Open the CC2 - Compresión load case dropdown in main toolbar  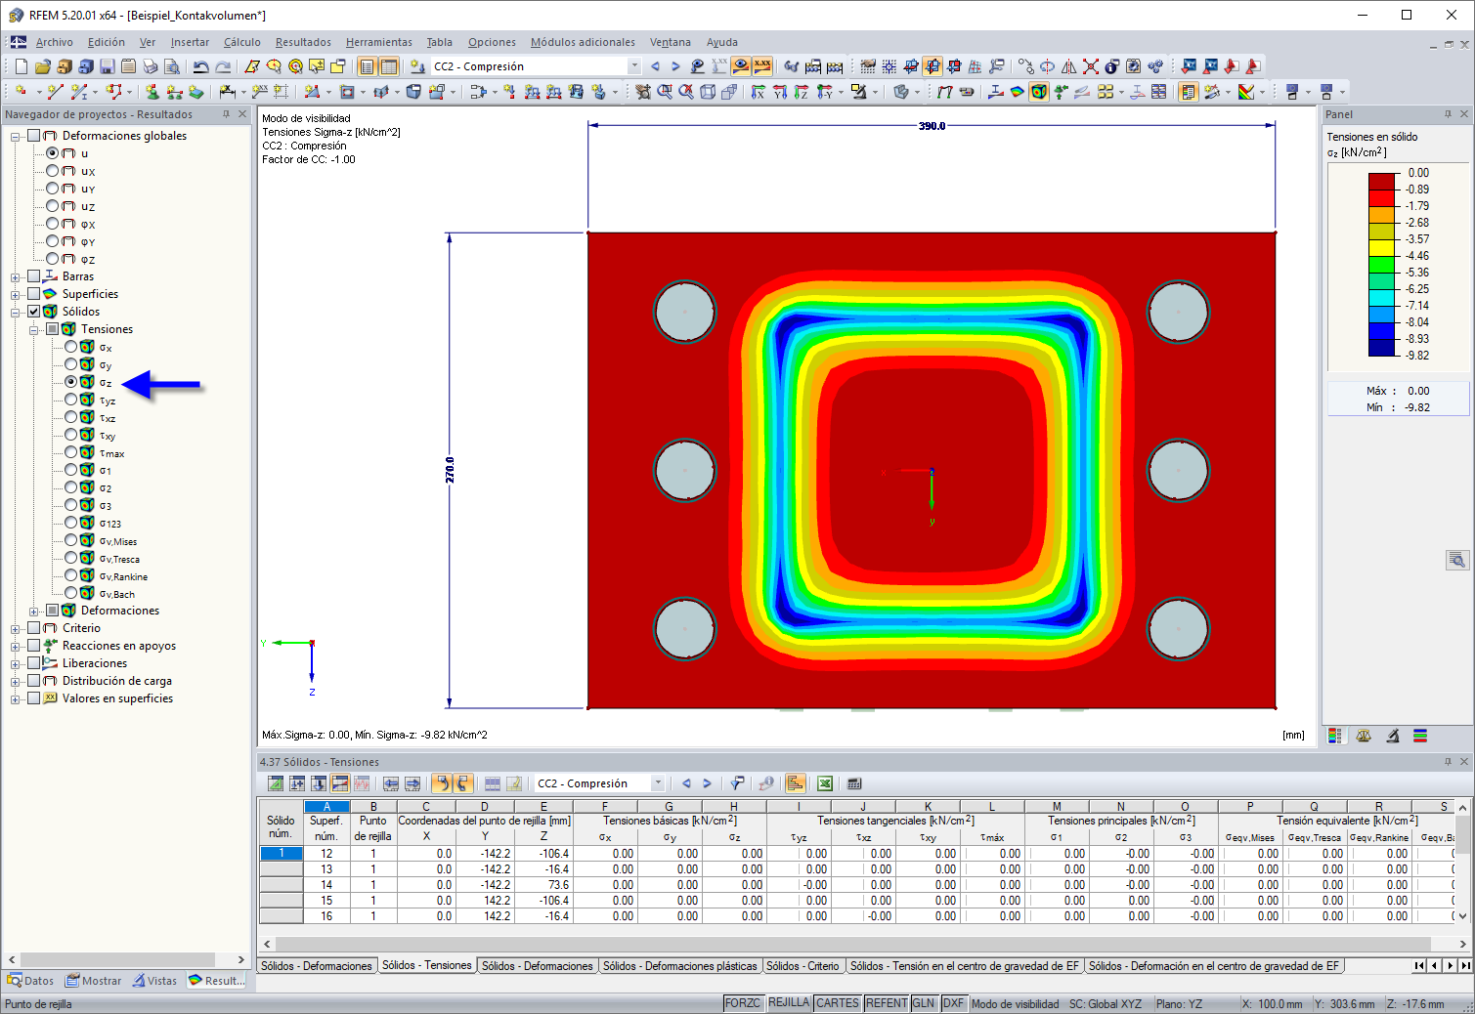pyautogui.click(x=634, y=66)
